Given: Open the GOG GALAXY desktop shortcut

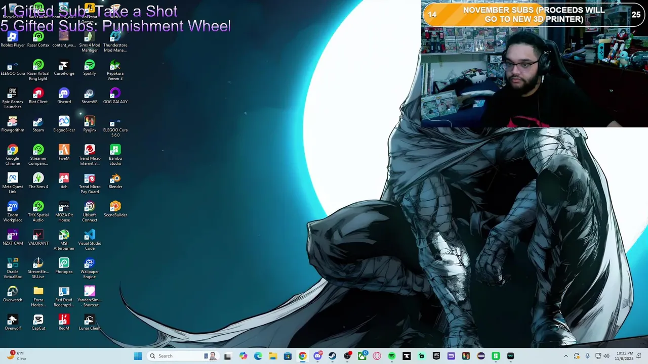Looking at the screenshot, I should click(115, 97).
